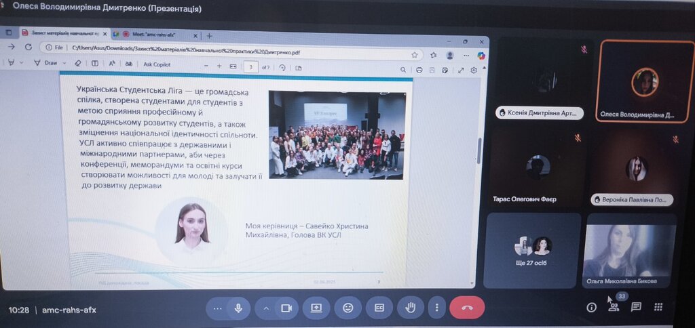Open the Draw tool dropdown arrow
The height and width of the screenshot is (328, 695).
(63, 63)
